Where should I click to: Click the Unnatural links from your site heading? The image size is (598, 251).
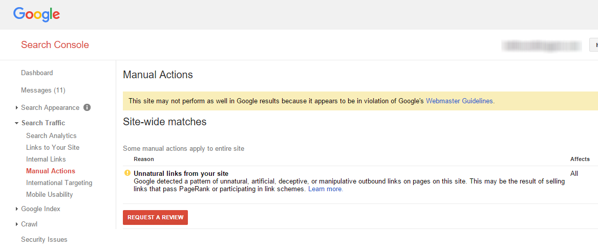pos(181,174)
